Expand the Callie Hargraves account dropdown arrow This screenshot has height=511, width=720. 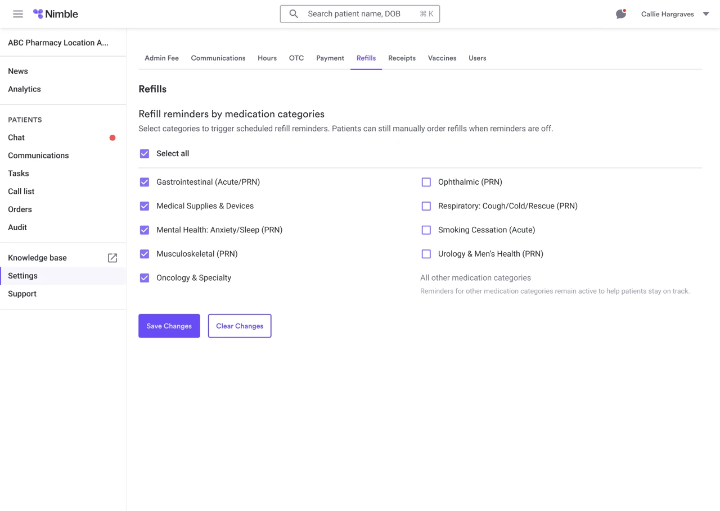pyautogui.click(x=706, y=14)
